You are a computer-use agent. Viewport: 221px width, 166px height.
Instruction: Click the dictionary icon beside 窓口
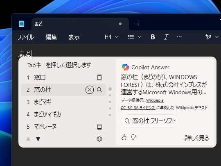tap(99, 77)
